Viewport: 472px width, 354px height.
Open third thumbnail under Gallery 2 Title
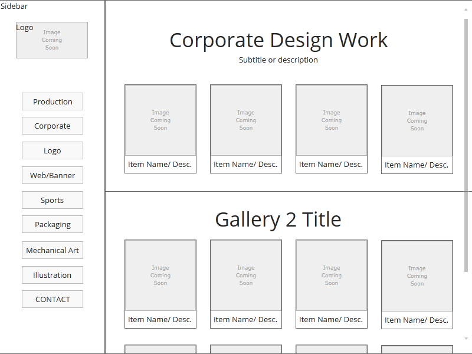click(x=332, y=276)
